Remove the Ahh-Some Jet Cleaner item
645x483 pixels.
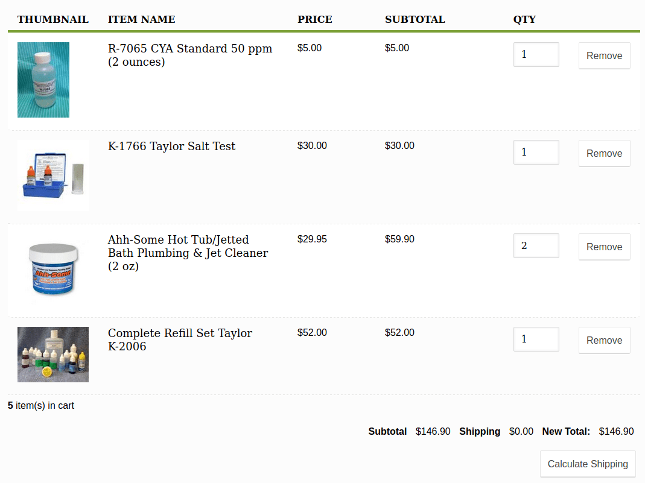pyautogui.click(x=605, y=247)
